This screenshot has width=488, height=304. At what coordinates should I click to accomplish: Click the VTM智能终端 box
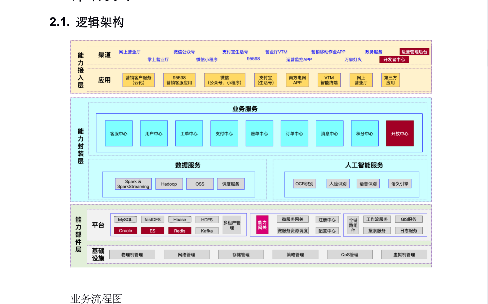329,80
